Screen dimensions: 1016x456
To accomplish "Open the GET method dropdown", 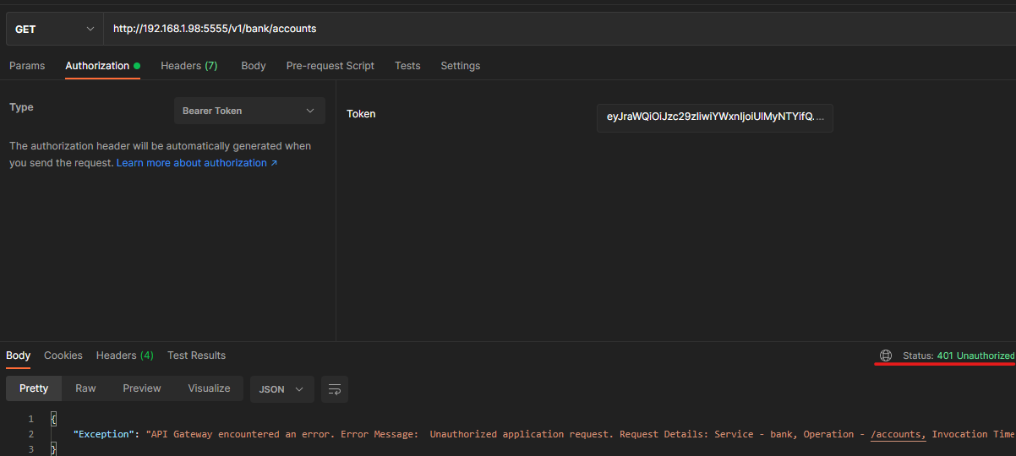I will tap(54, 29).
